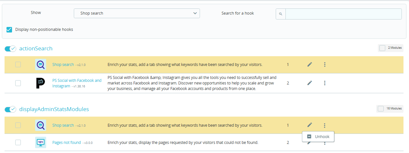The width and height of the screenshot is (409, 153).
Task: Open three-dot menu for PS Social module
Action: pyautogui.click(x=324, y=83)
